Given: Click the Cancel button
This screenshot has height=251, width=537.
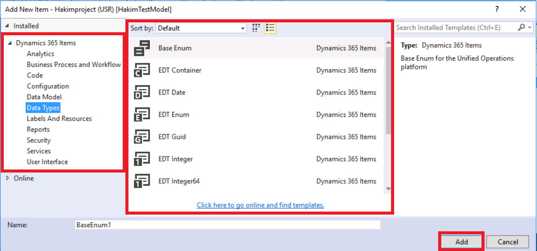Looking at the screenshot, I should [x=508, y=242].
